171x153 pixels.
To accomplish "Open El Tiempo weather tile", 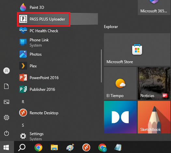I will coord(120,83).
